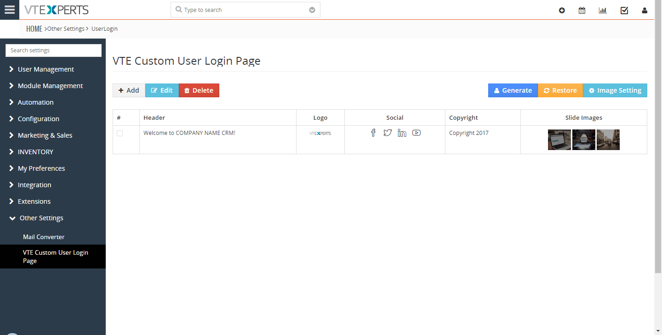Click the YouTube icon in the Social column
This screenshot has width=662, height=335.
coord(417,133)
